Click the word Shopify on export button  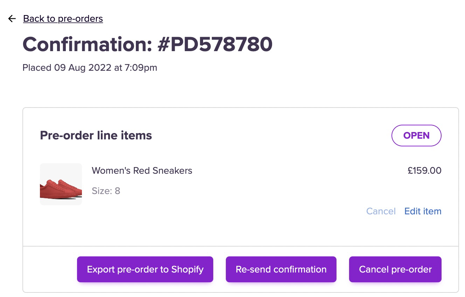pos(187,269)
